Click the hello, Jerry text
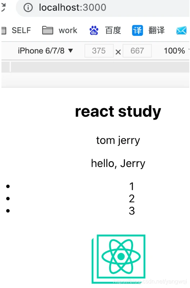Screen dimensions: 190x288 pos(118,163)
